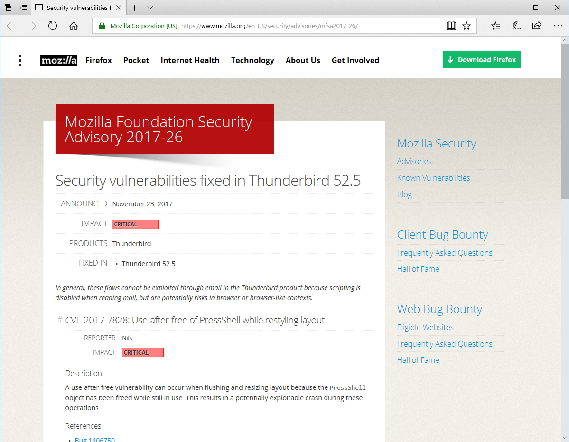569x442 pixels.
Task: Open the More actions menu
Action: pyautogui.click(x=557, y=26)
